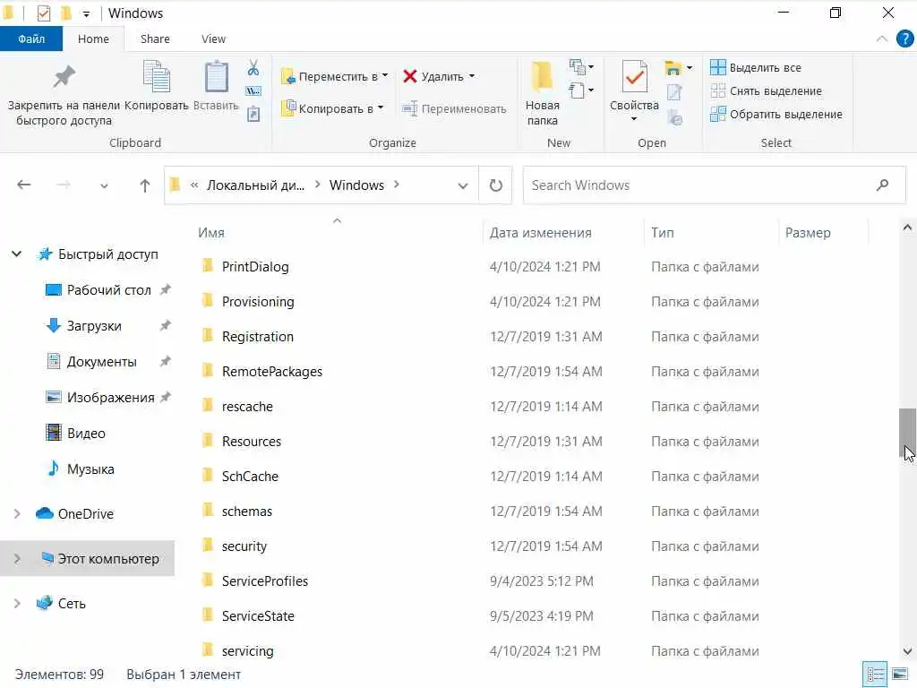Pin to Quick access ribbon button
Image resolution: width=917 pixels, height=688 pixels.
tap(64, 93)
